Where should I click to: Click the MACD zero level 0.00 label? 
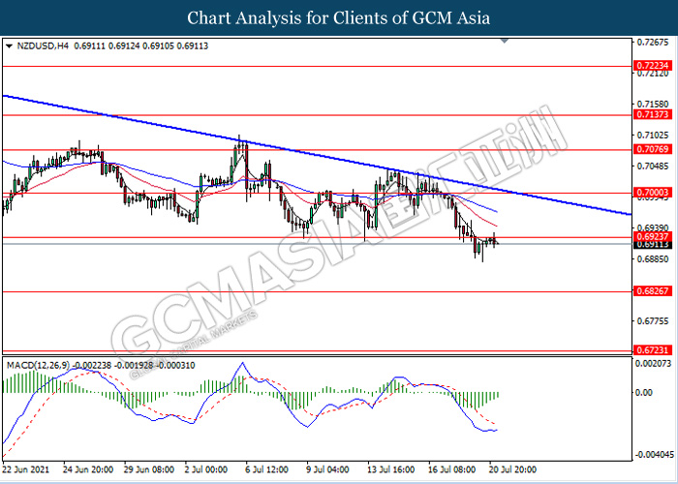(x=644, y=392)
